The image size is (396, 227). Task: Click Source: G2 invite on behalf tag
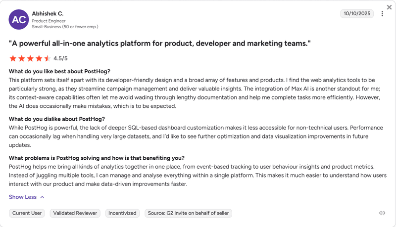(x=188, y=213)
